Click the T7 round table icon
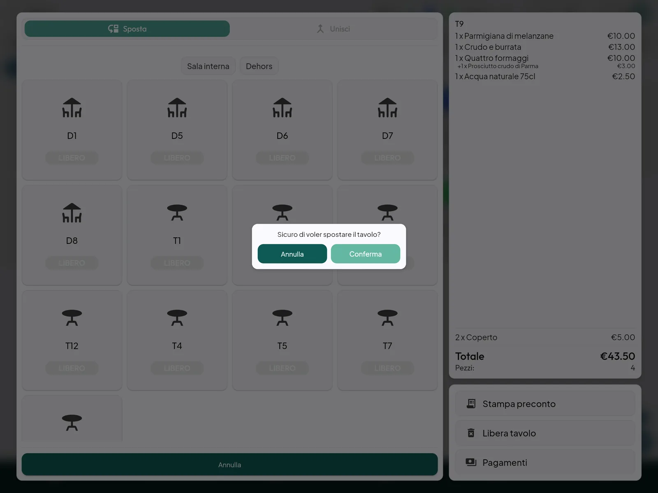This screenshot has height=493, width=658. pos(388,318)
